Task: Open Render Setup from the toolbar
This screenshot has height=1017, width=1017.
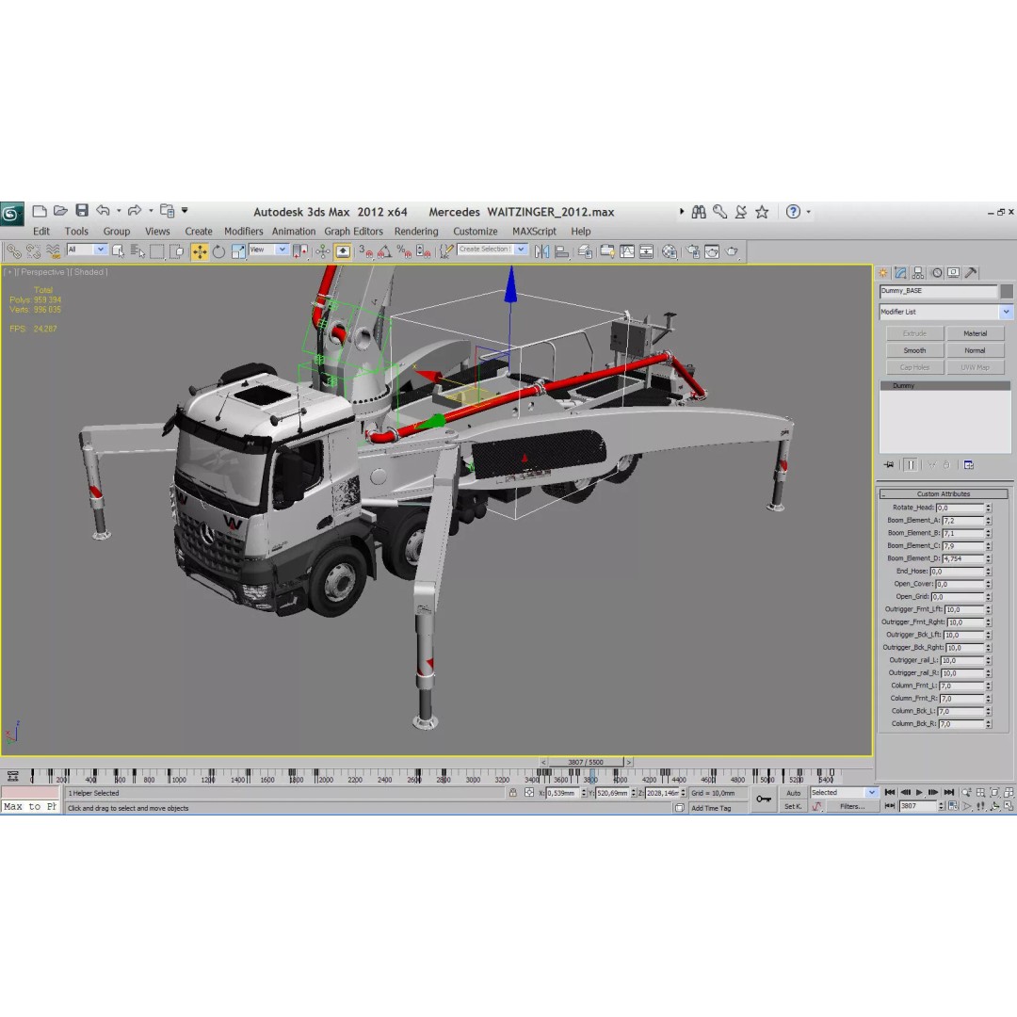Action: (x=693, y=251)
